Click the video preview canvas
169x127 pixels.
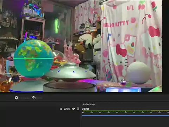point(81,46)
